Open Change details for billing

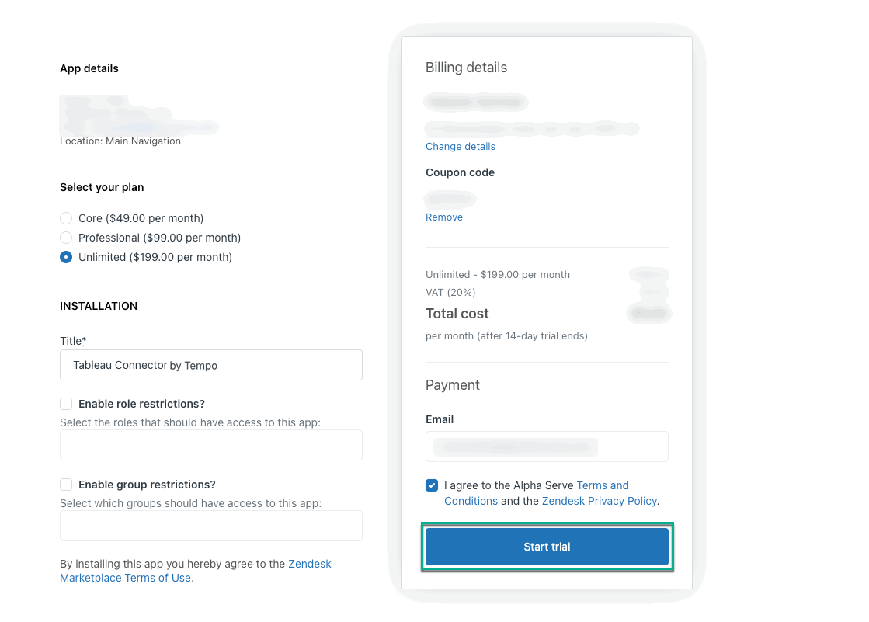[x=461, y=146]
